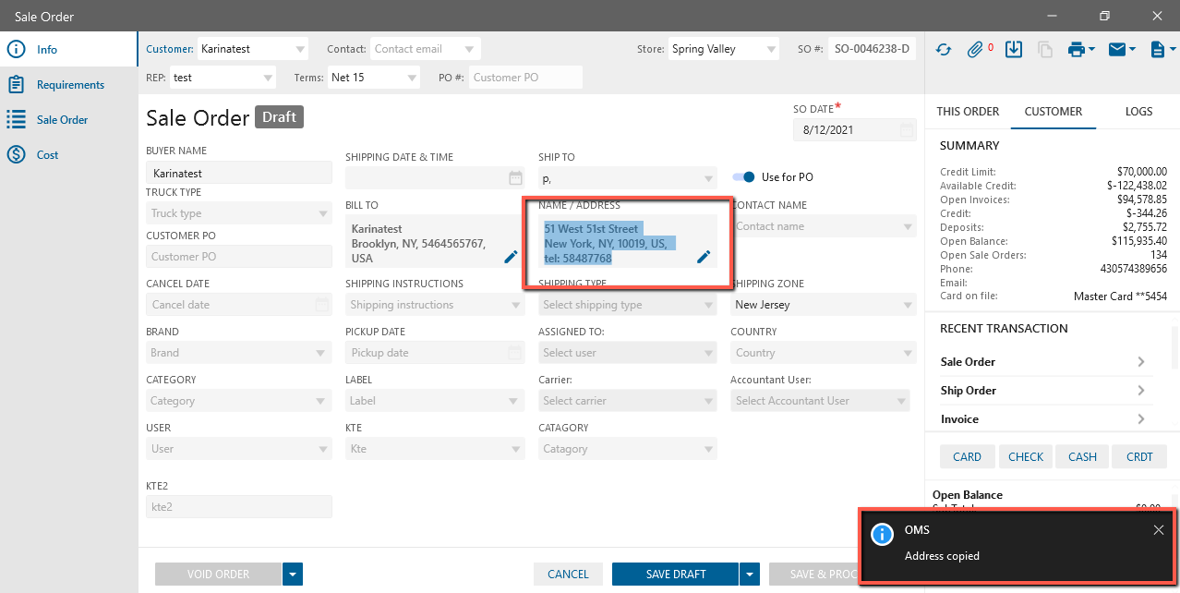Click the download/import icon
Screen dimensions: 1180x593
pyautogui.click(x=1014, y=50)
